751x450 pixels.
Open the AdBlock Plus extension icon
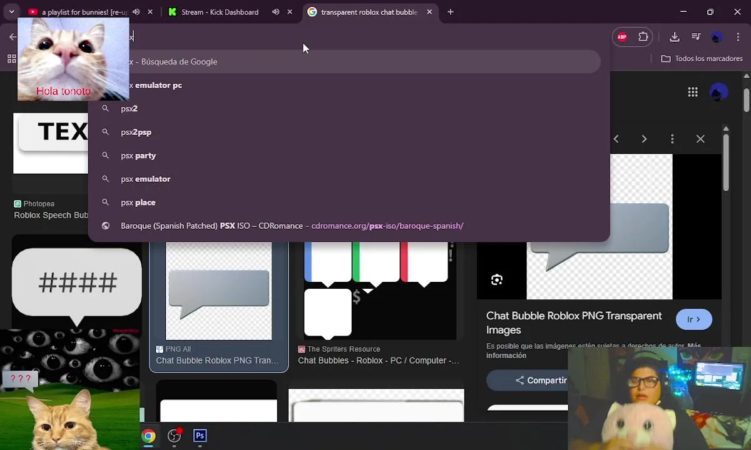point(622,37)
